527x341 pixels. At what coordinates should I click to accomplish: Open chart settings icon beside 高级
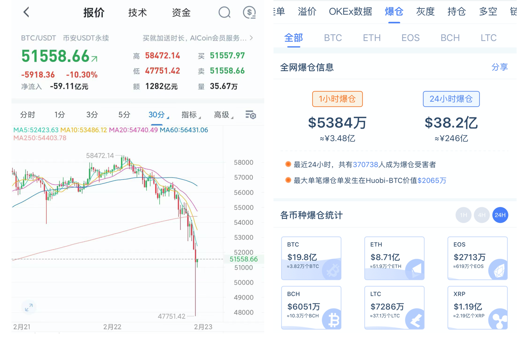(251, 115)
